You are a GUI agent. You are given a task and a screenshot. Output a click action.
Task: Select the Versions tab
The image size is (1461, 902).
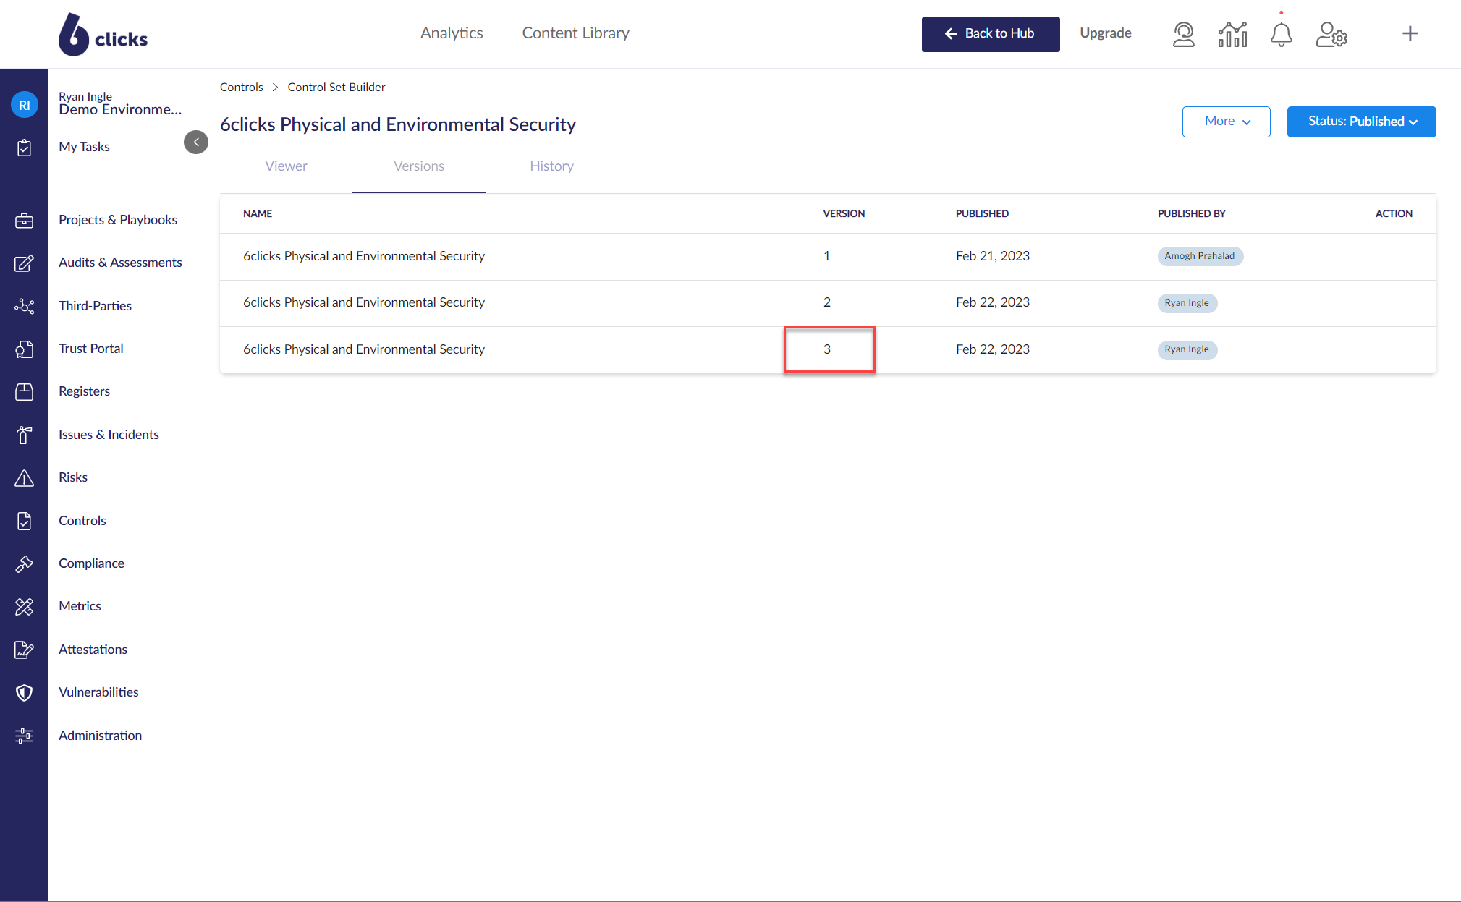point(418,166)
